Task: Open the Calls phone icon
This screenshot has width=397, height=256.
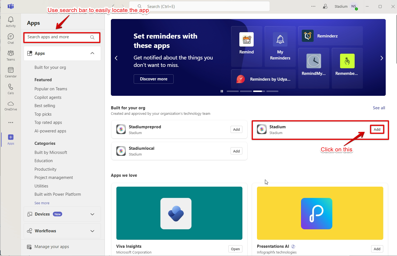Action: point(11,89)
